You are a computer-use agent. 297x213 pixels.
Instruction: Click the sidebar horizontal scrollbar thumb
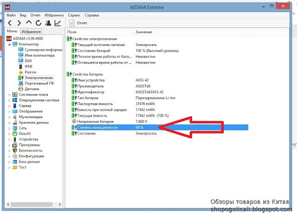click(x=32, y=205)
